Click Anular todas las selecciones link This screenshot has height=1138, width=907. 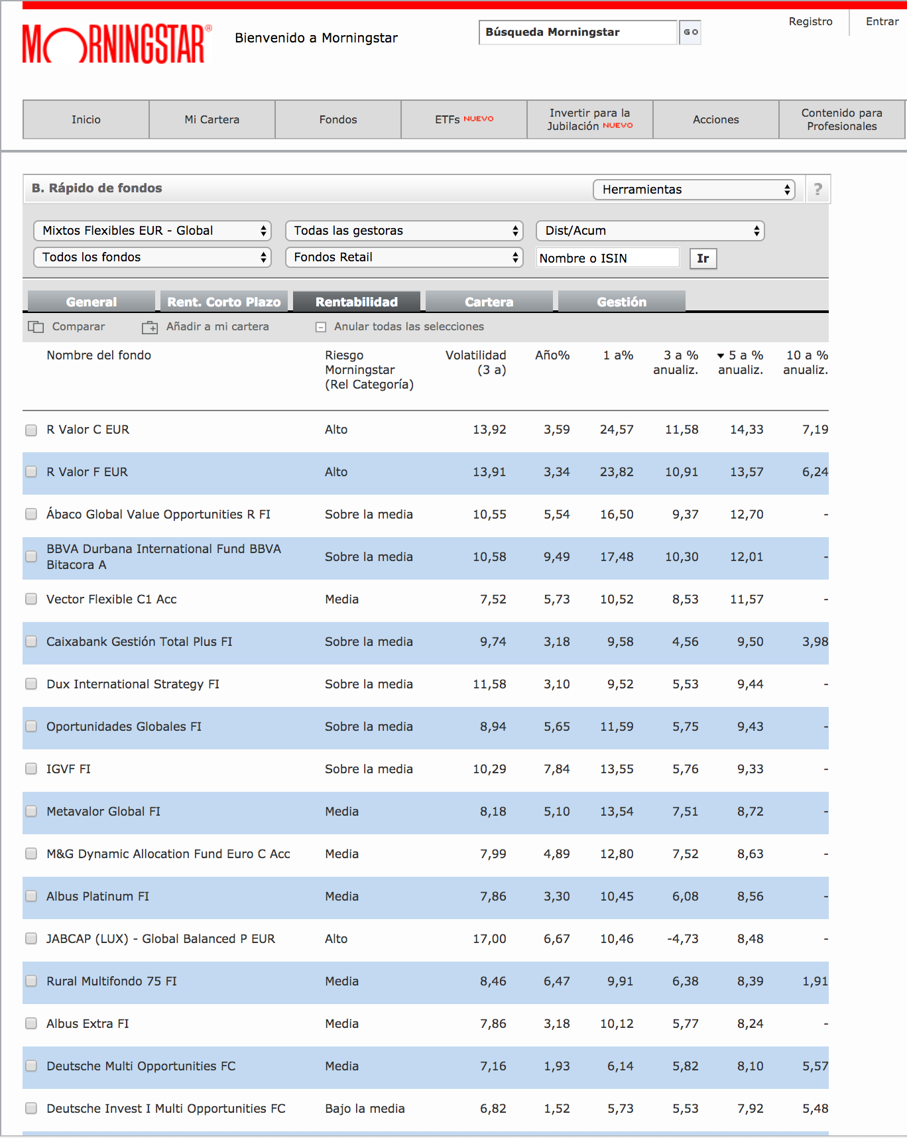409,326
